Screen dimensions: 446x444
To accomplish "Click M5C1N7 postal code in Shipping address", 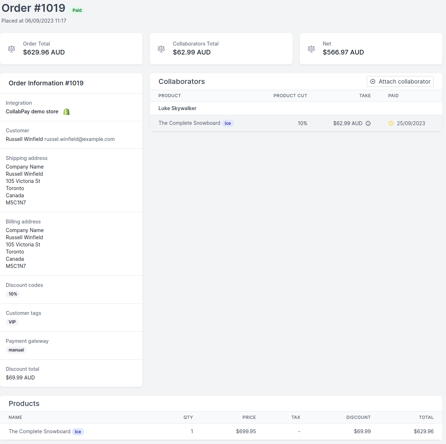I will 16,203.
